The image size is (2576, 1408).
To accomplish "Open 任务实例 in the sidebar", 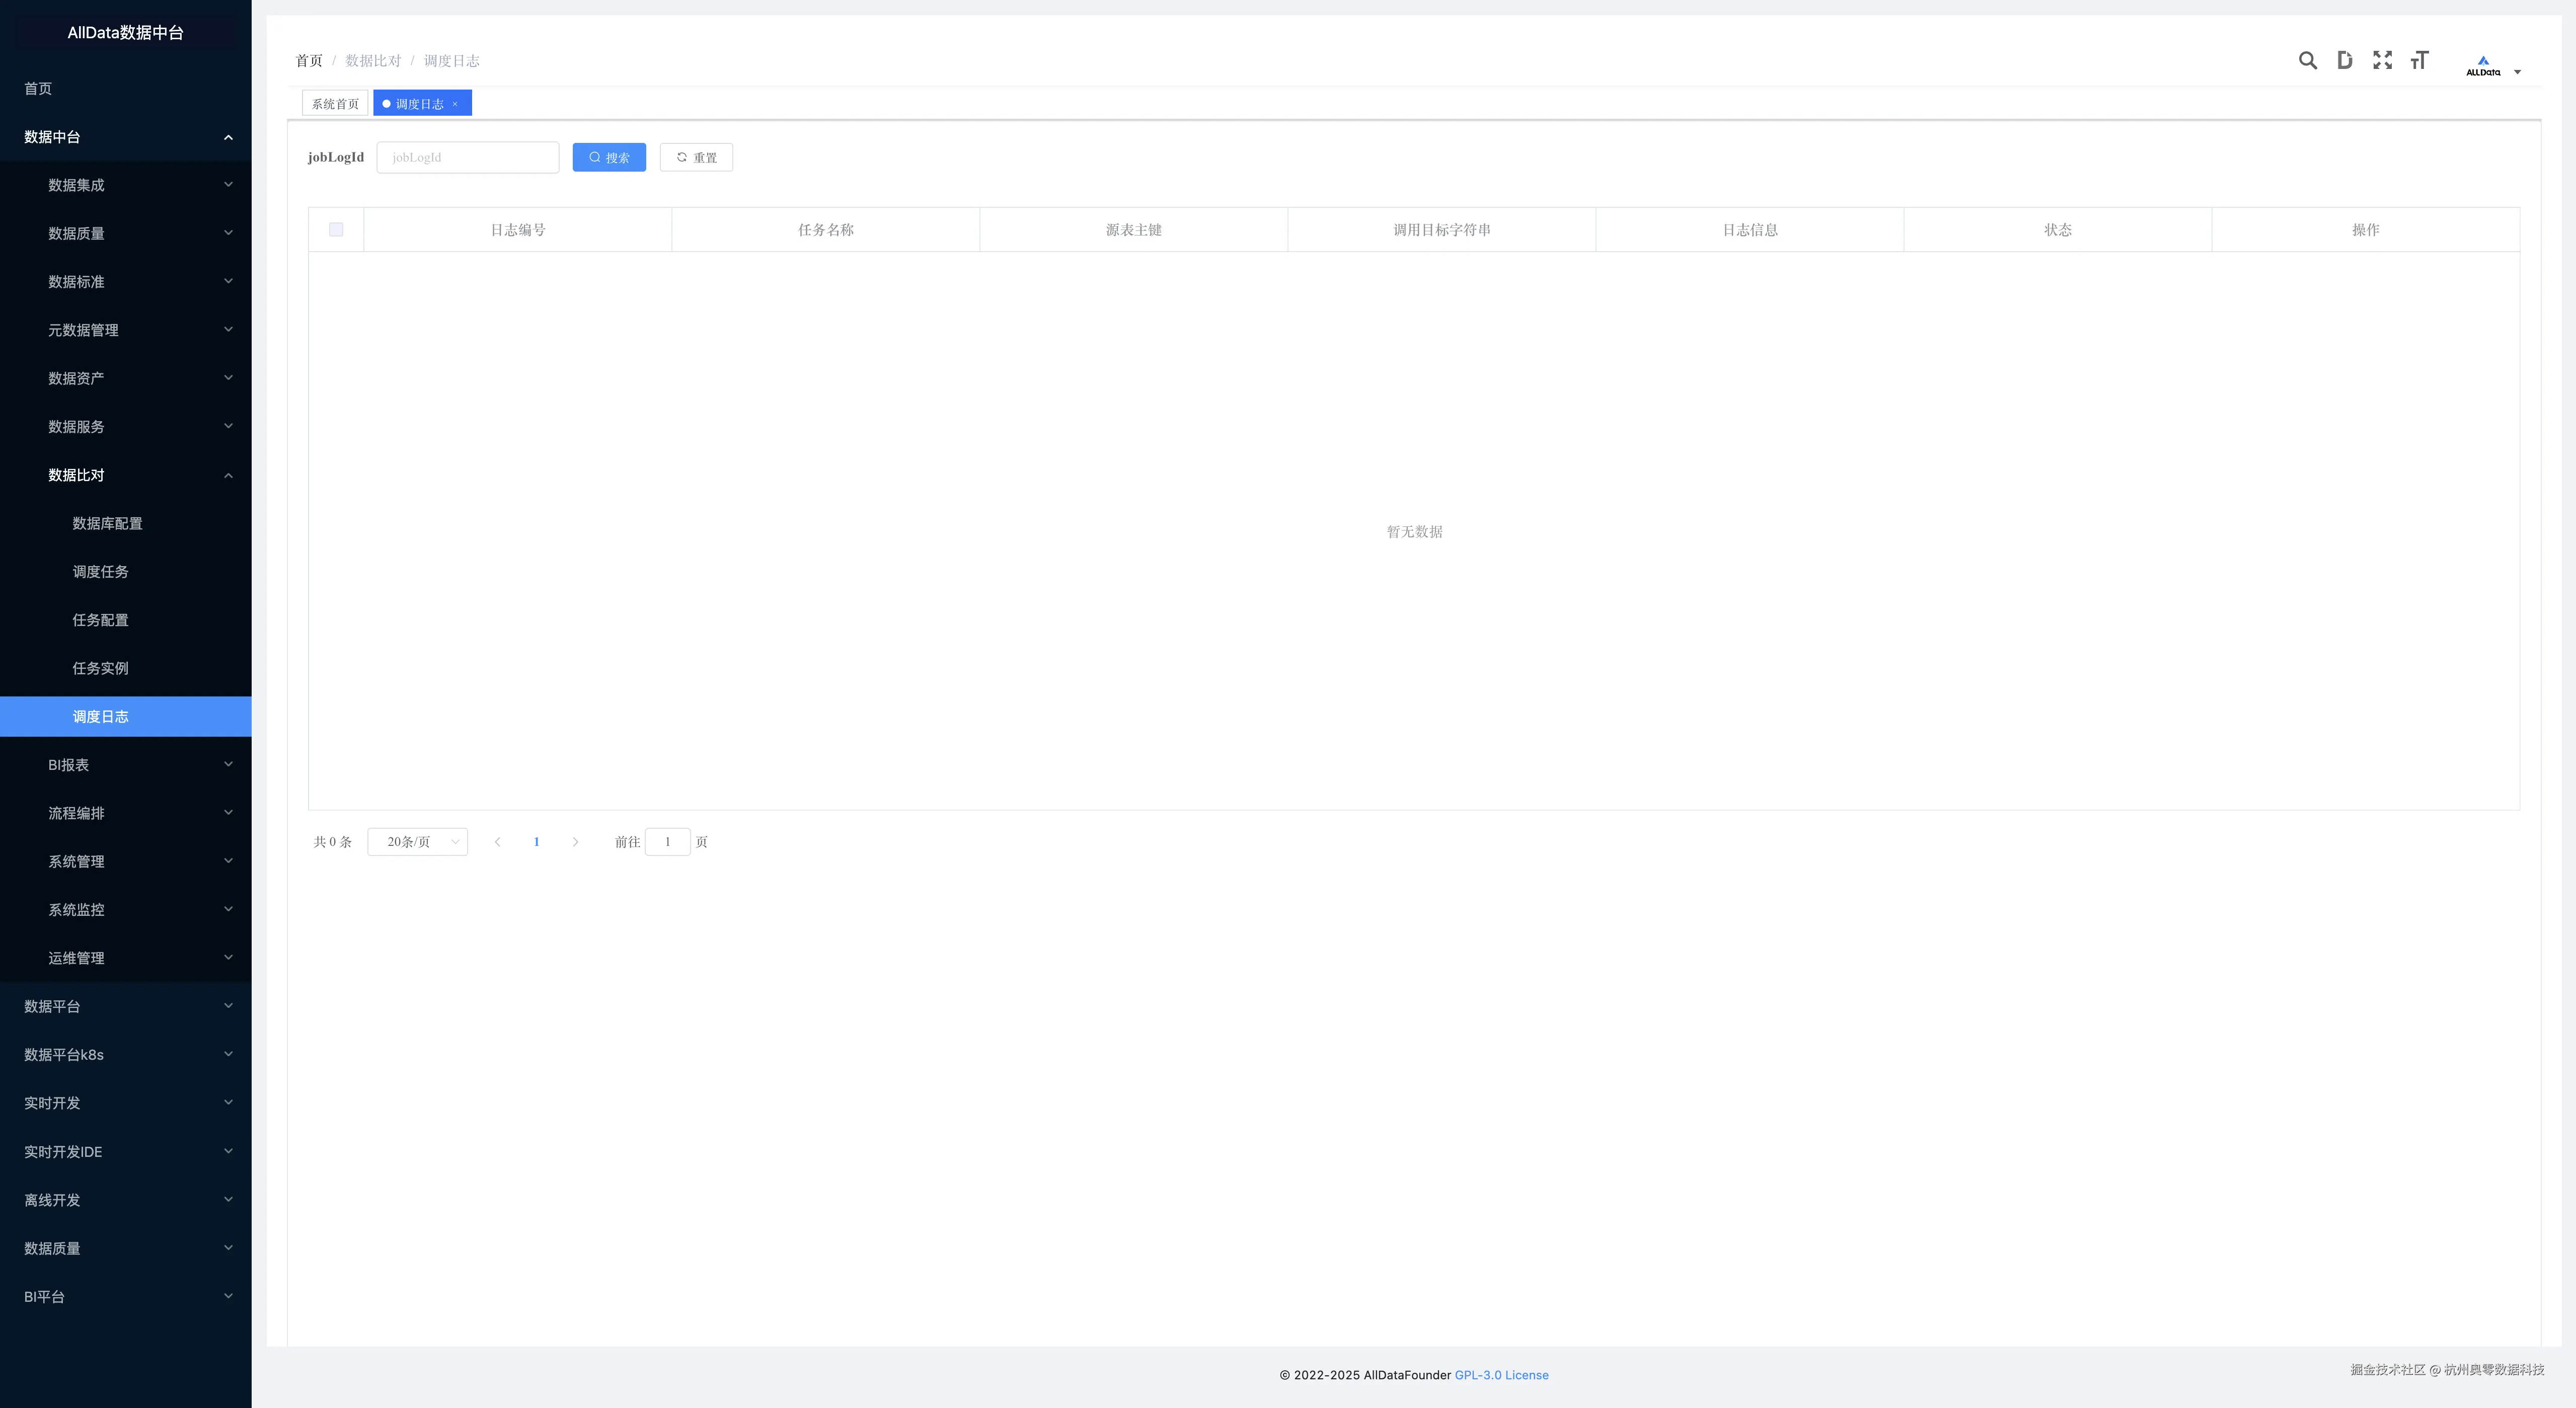I will point(100,668).
